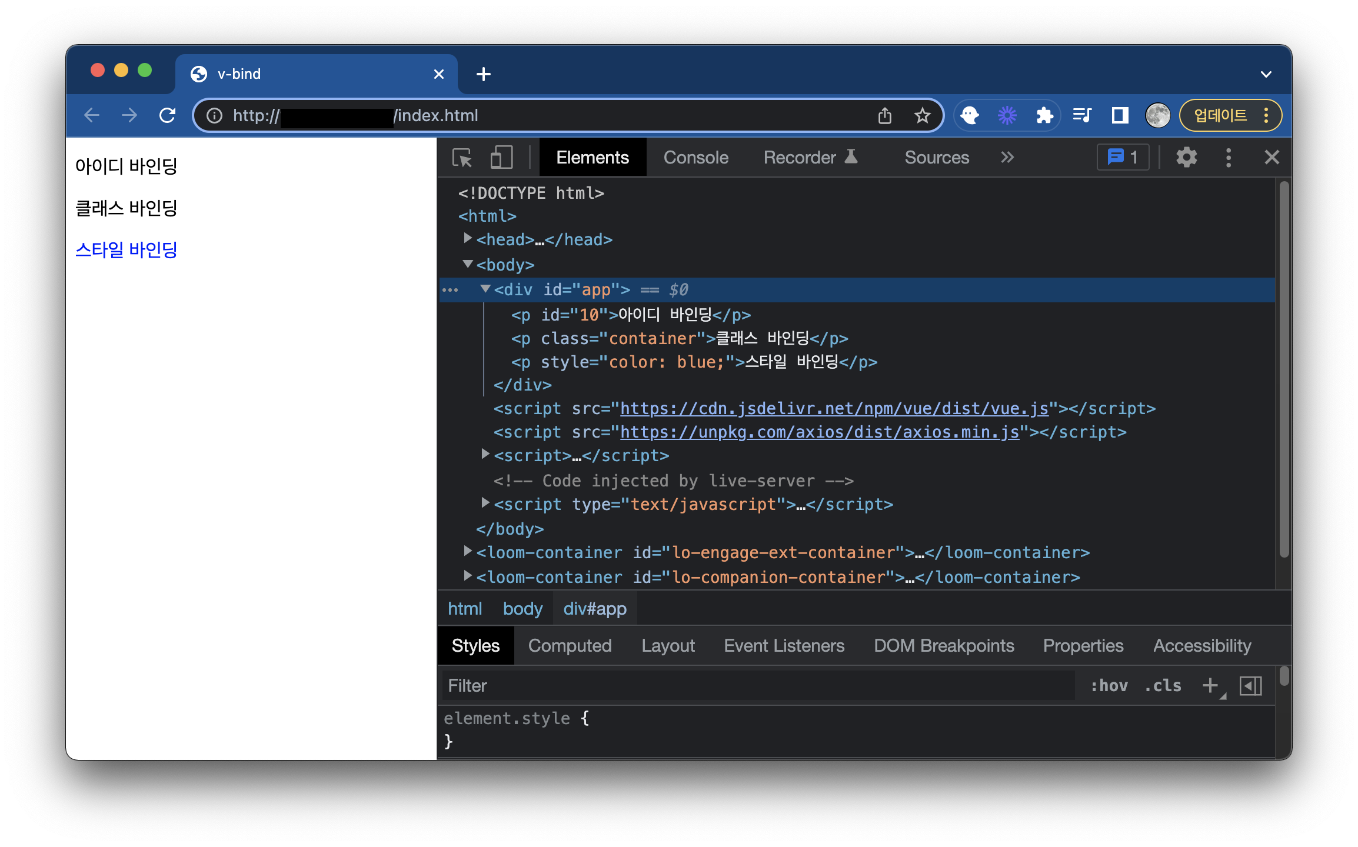Click the Elements panel vertical scrollbar
Viewport: 1358px width, 847px height.
(x=1284, y=369)
